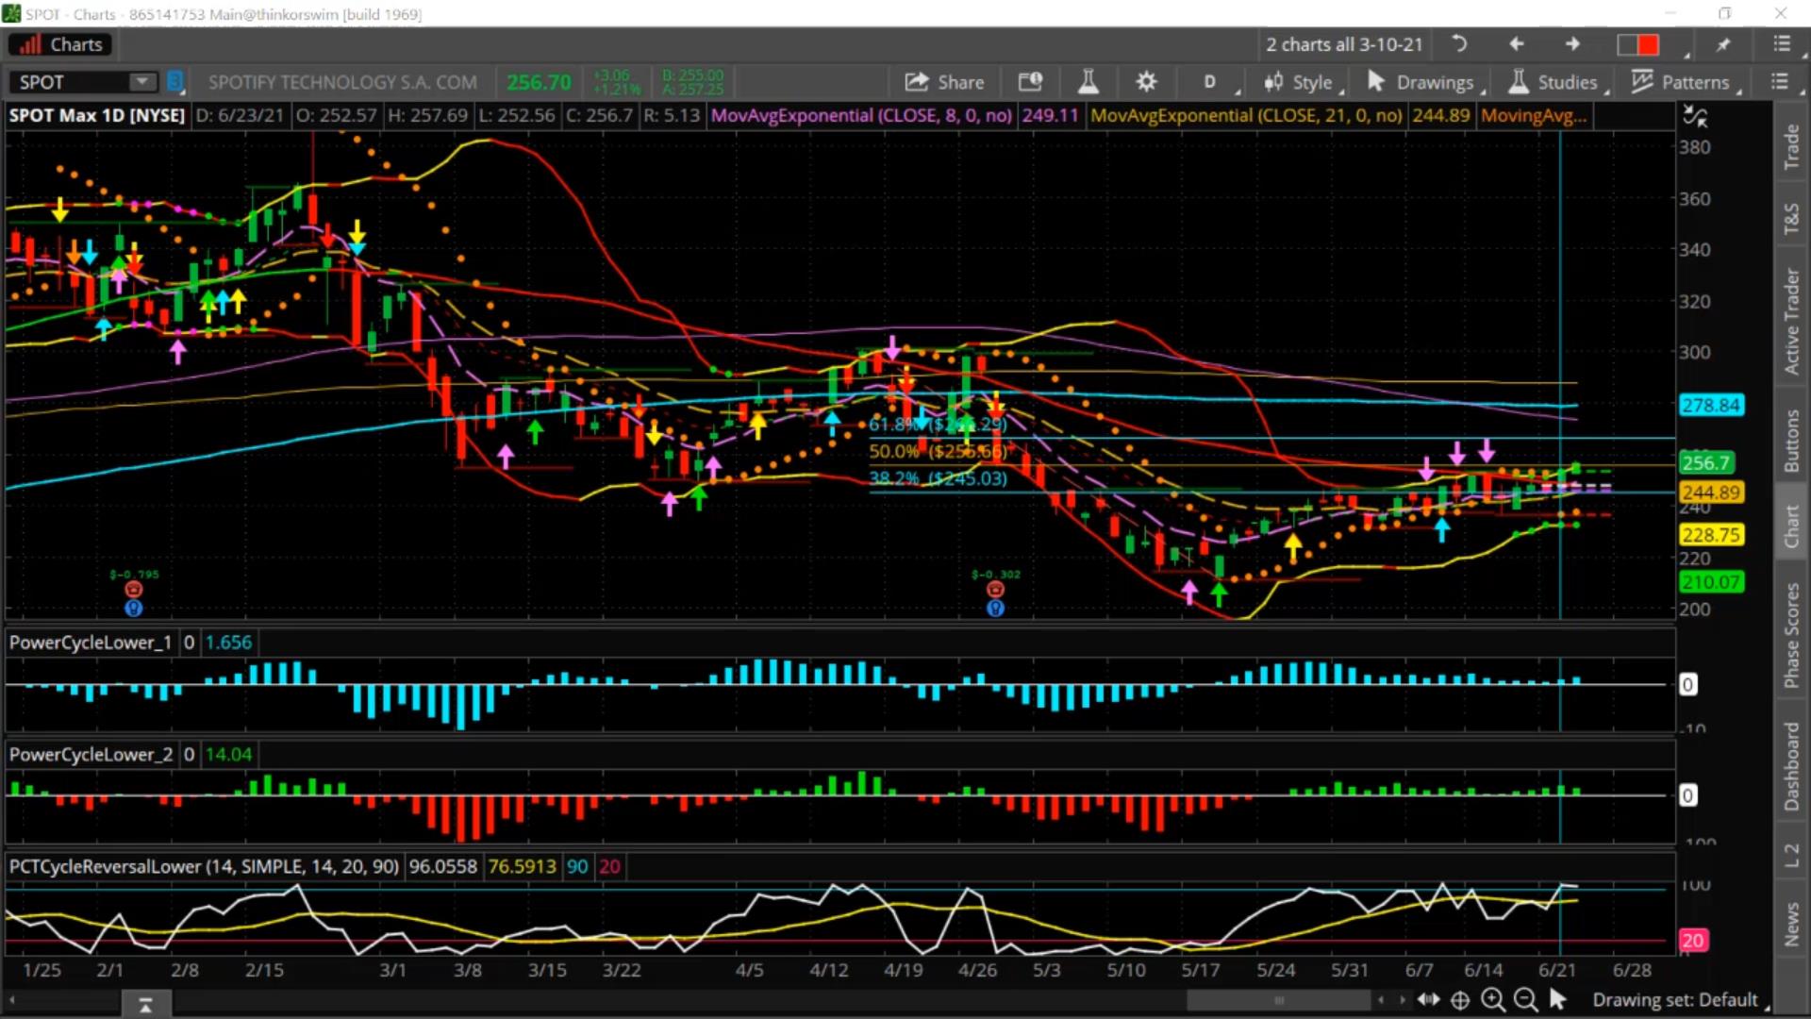
Task: Click MovAvgExponential (CLOSE, 8, 0, no) label
Action: [x=861, y=115]
